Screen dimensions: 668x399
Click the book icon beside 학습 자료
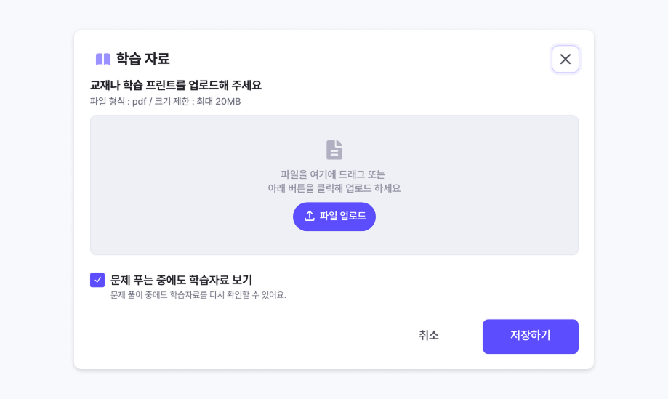tap(103, 59)
